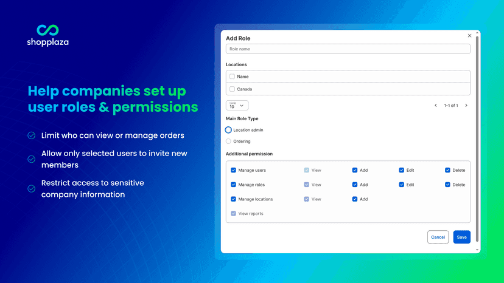Click the shopplaza infinity logo

click(47, 30)
